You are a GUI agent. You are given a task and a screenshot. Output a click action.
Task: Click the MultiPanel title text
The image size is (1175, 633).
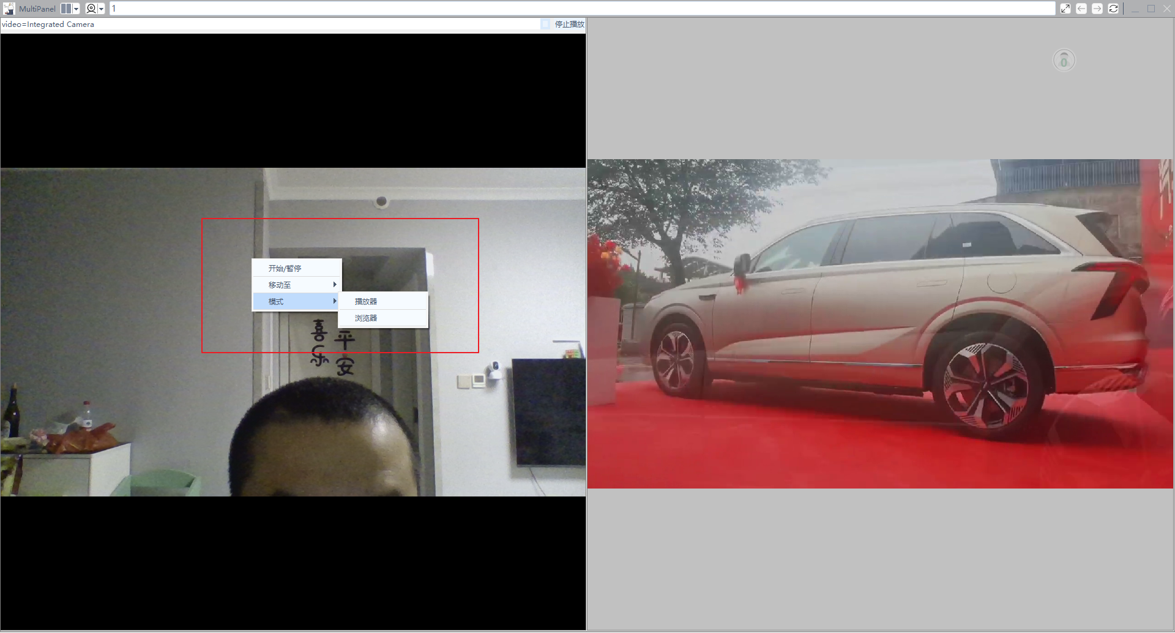(37, 9)
